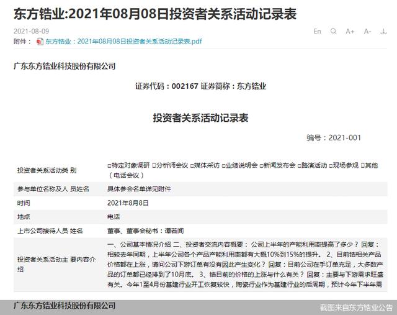Open the PDF attachment link
Image resolution: width=397 pixels, height=315 pixels.
point(123,42)
